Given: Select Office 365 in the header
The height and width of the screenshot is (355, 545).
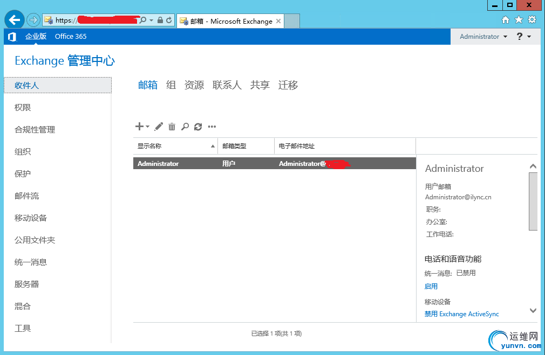Looking at the screenshot, I should tap(71, 37).
